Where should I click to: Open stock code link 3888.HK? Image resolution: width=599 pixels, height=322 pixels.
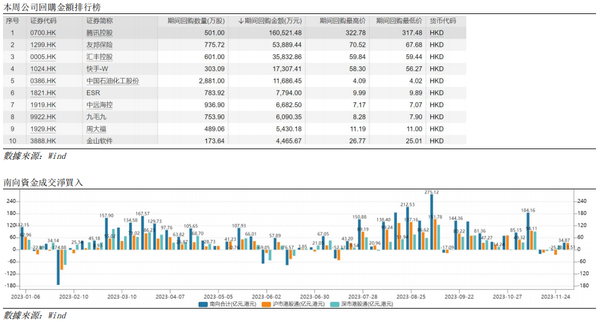pyautogui.click(x=43, y=141)
